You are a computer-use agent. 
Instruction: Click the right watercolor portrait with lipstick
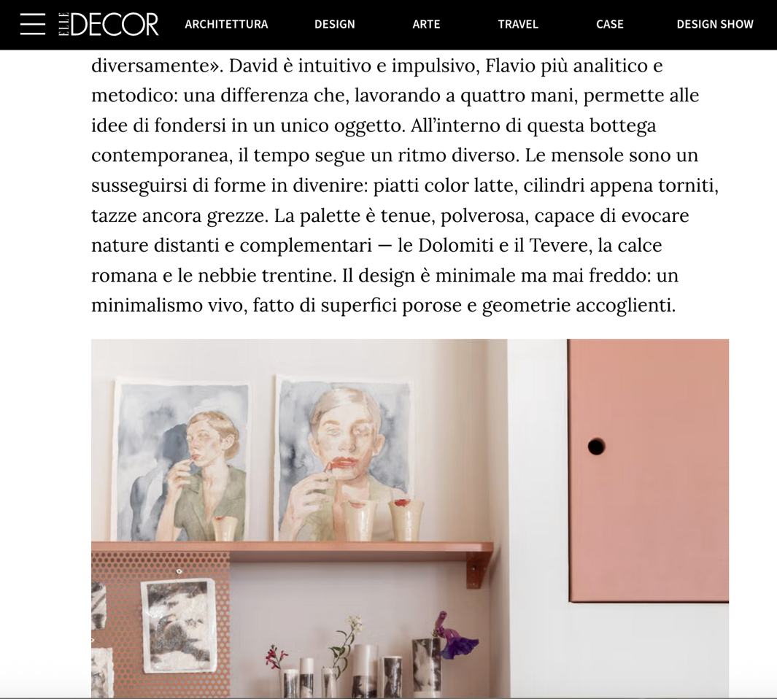344,458
